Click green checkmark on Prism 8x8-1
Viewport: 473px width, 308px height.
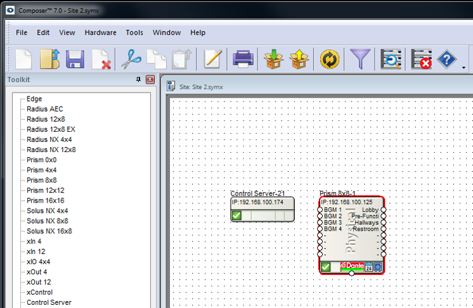point(325,267)
